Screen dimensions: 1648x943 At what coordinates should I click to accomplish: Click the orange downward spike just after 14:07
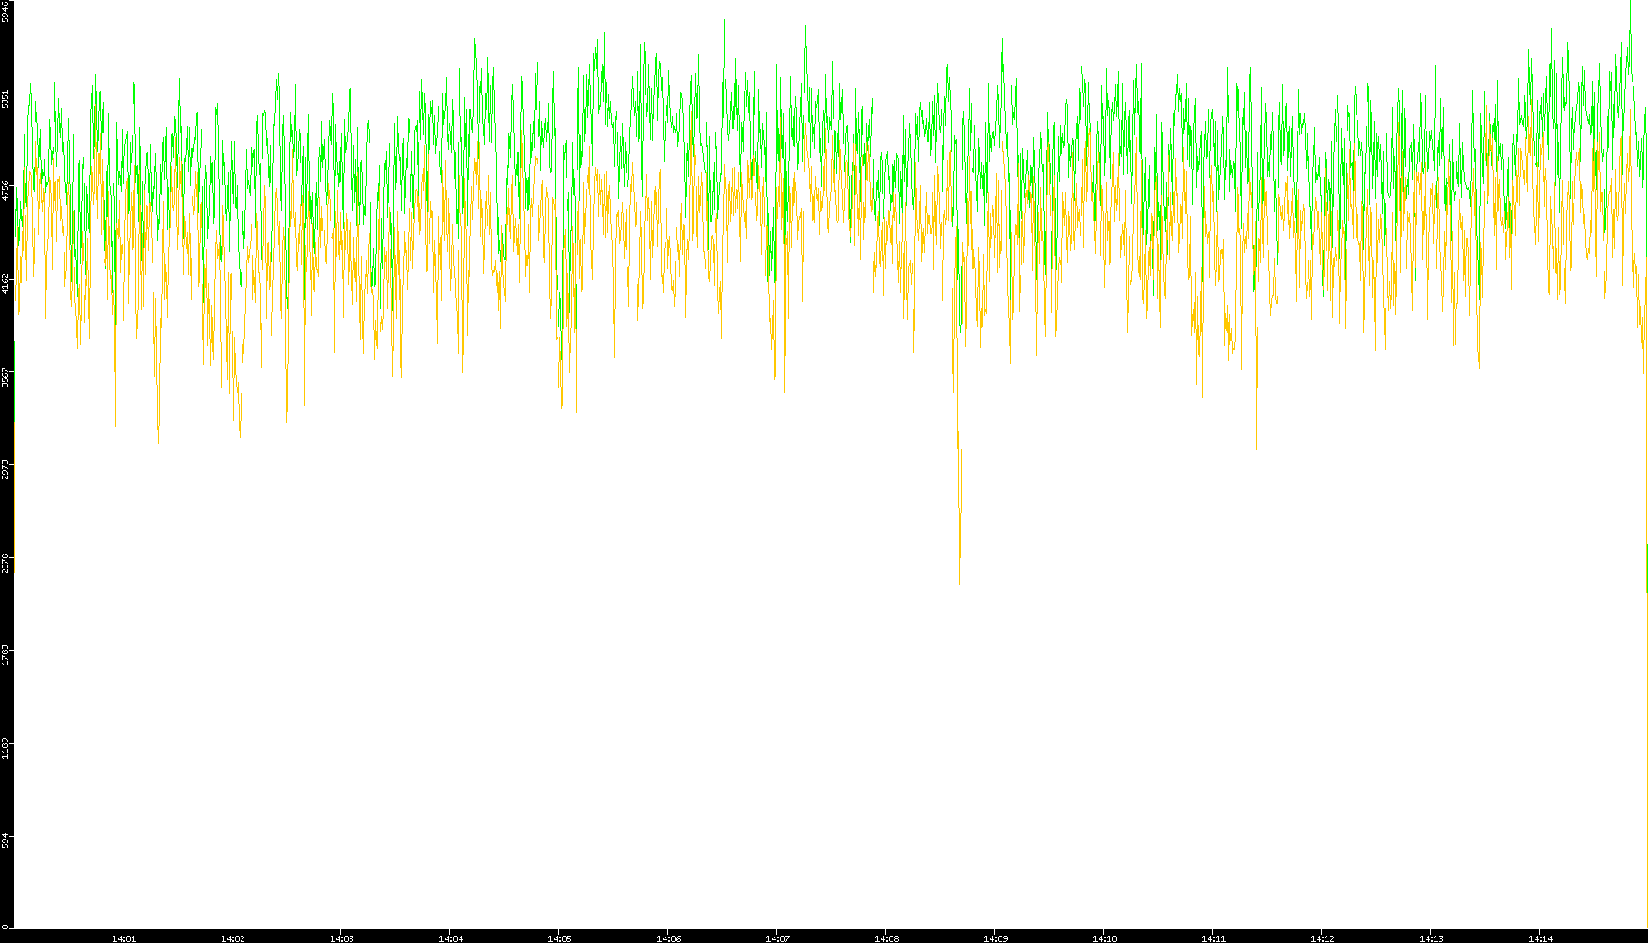pos(785,472)
